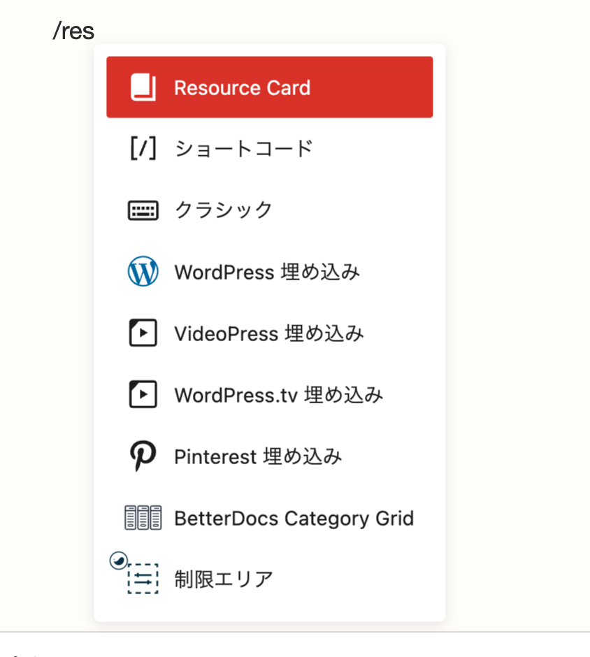Insert the Pinterest 埋め込み block
Screen dimensions: 590x657
[x=269, y=456]
